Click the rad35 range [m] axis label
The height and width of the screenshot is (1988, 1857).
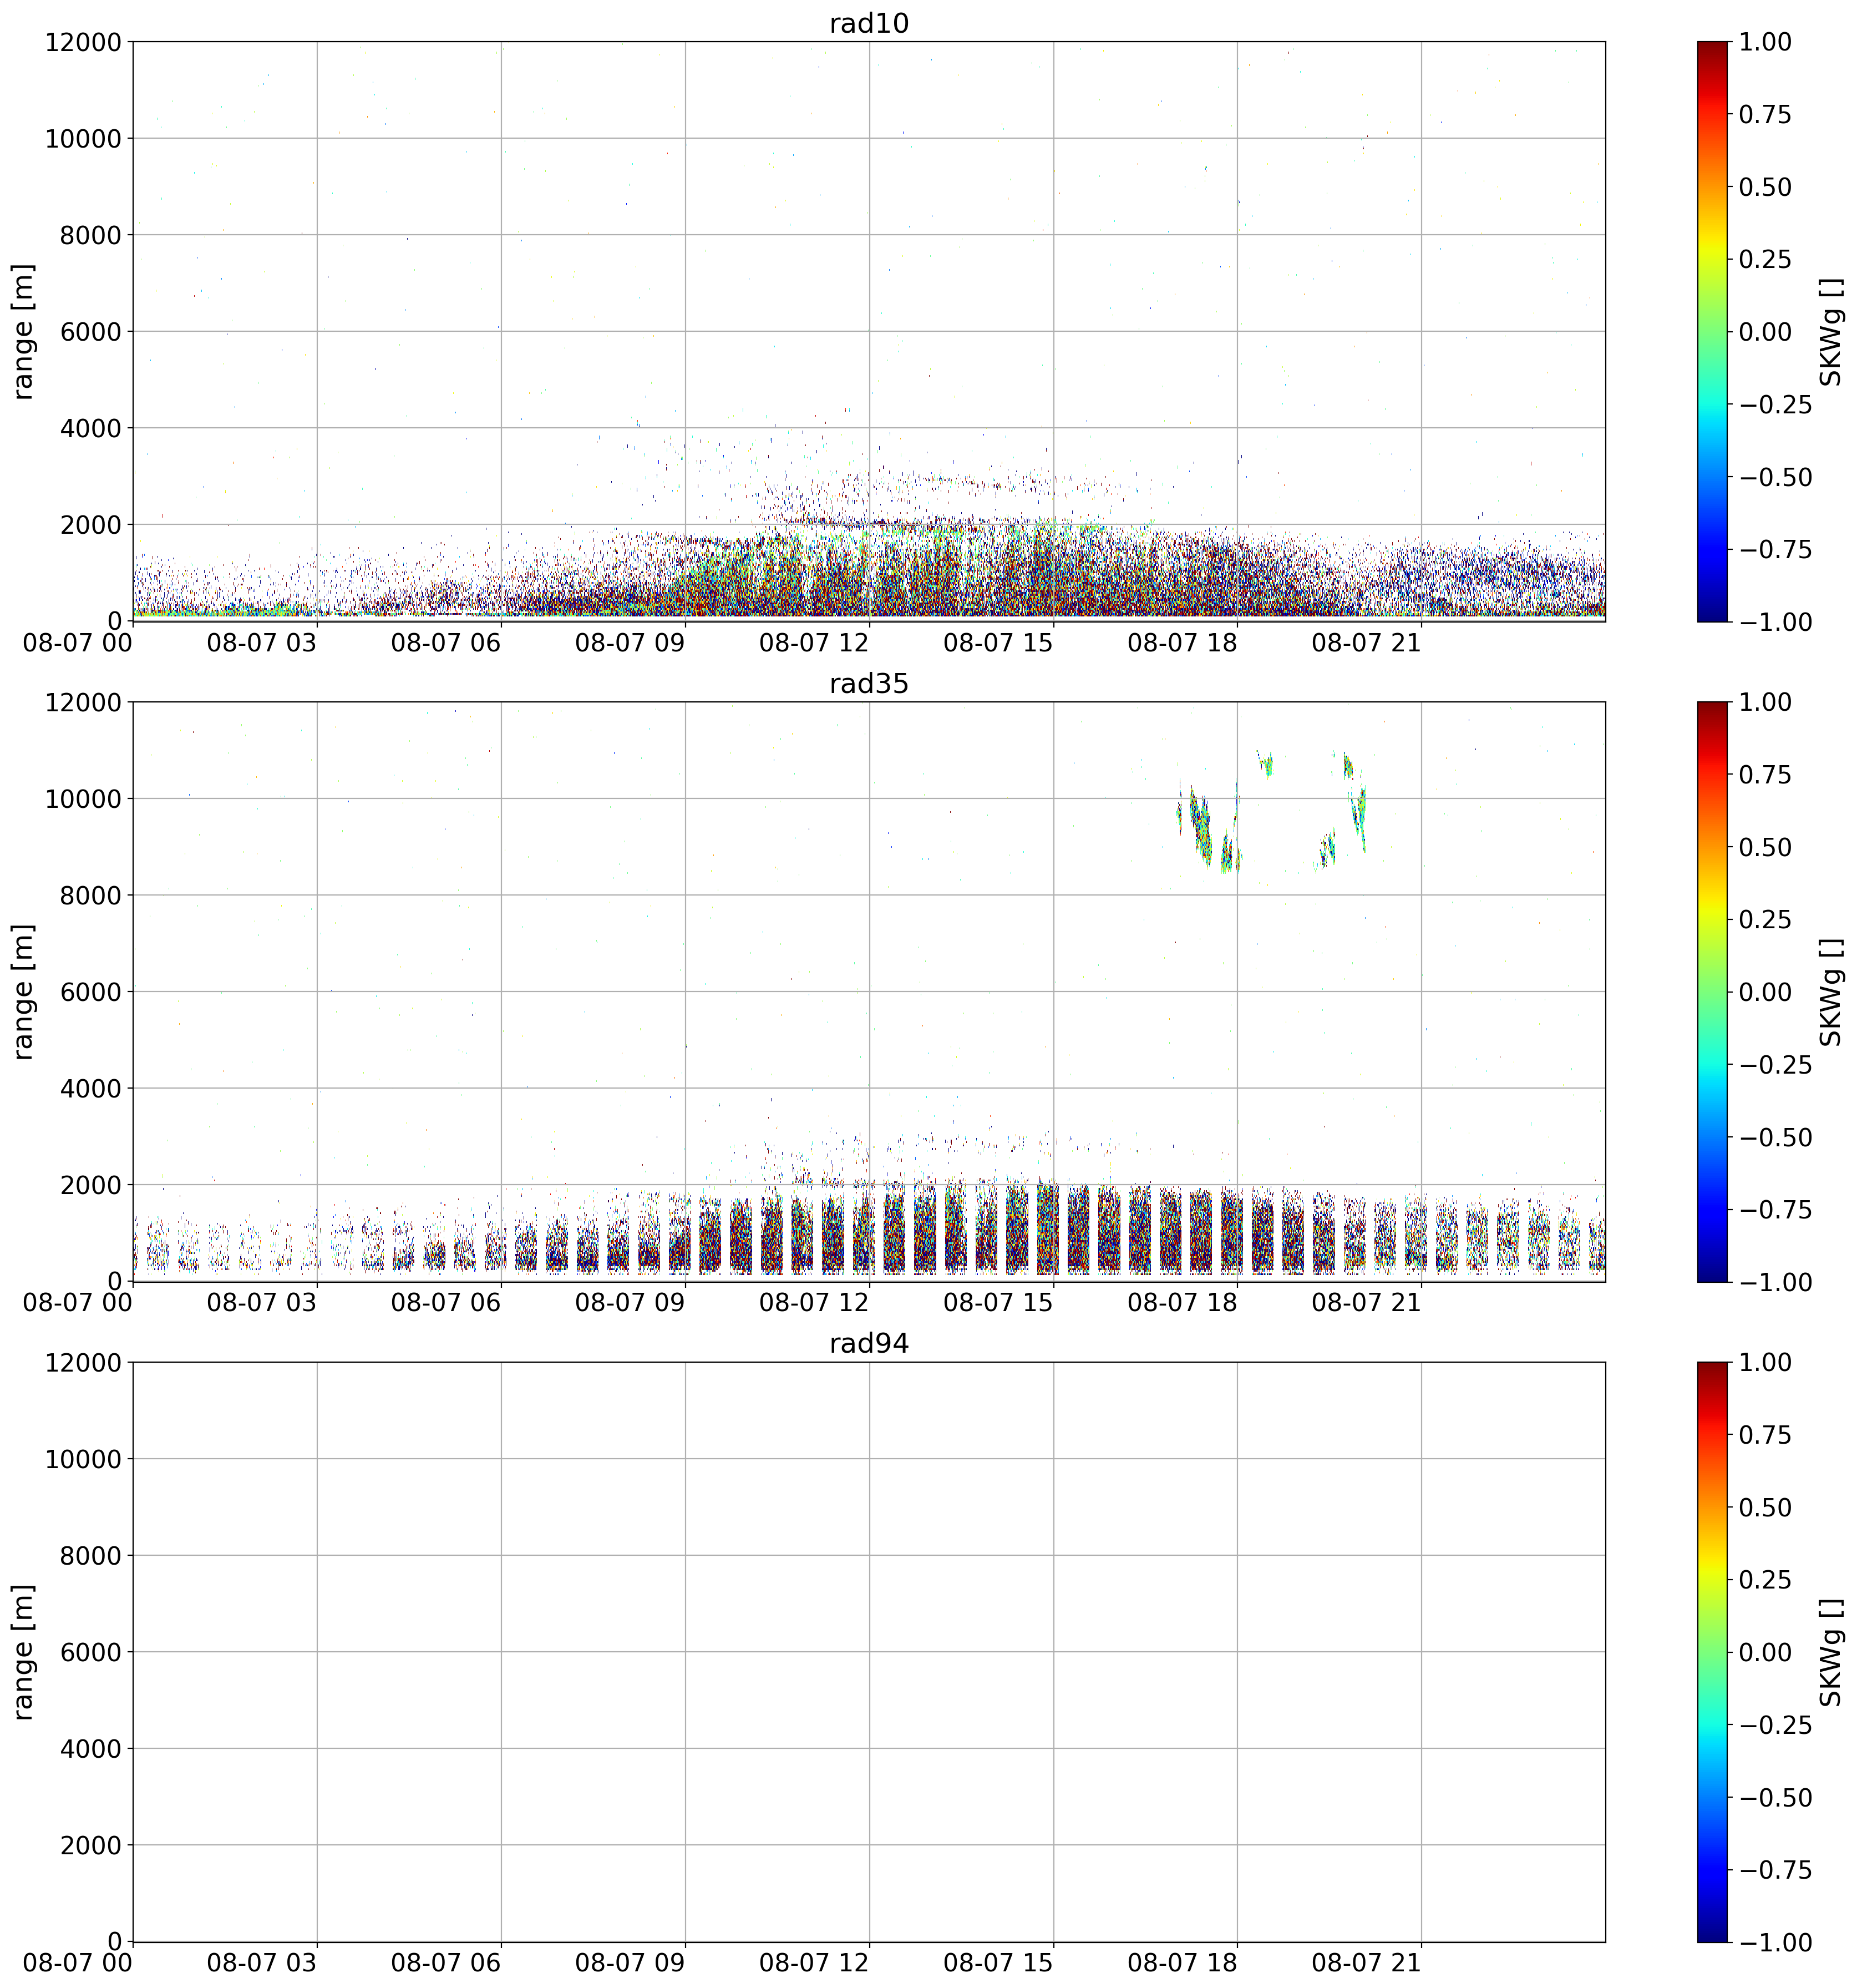23,991
